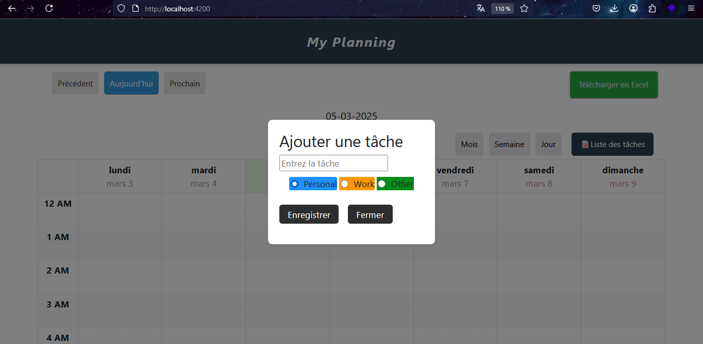The image size is (703, 344).
Task: Click the purple diamond extension icon
Action: 672,8
